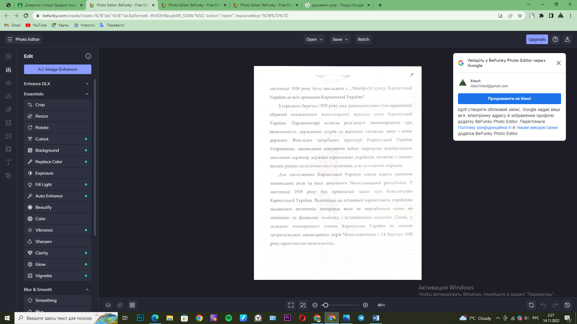Open the Fill Light tool
Screen dimensions: 577x324
58,184
